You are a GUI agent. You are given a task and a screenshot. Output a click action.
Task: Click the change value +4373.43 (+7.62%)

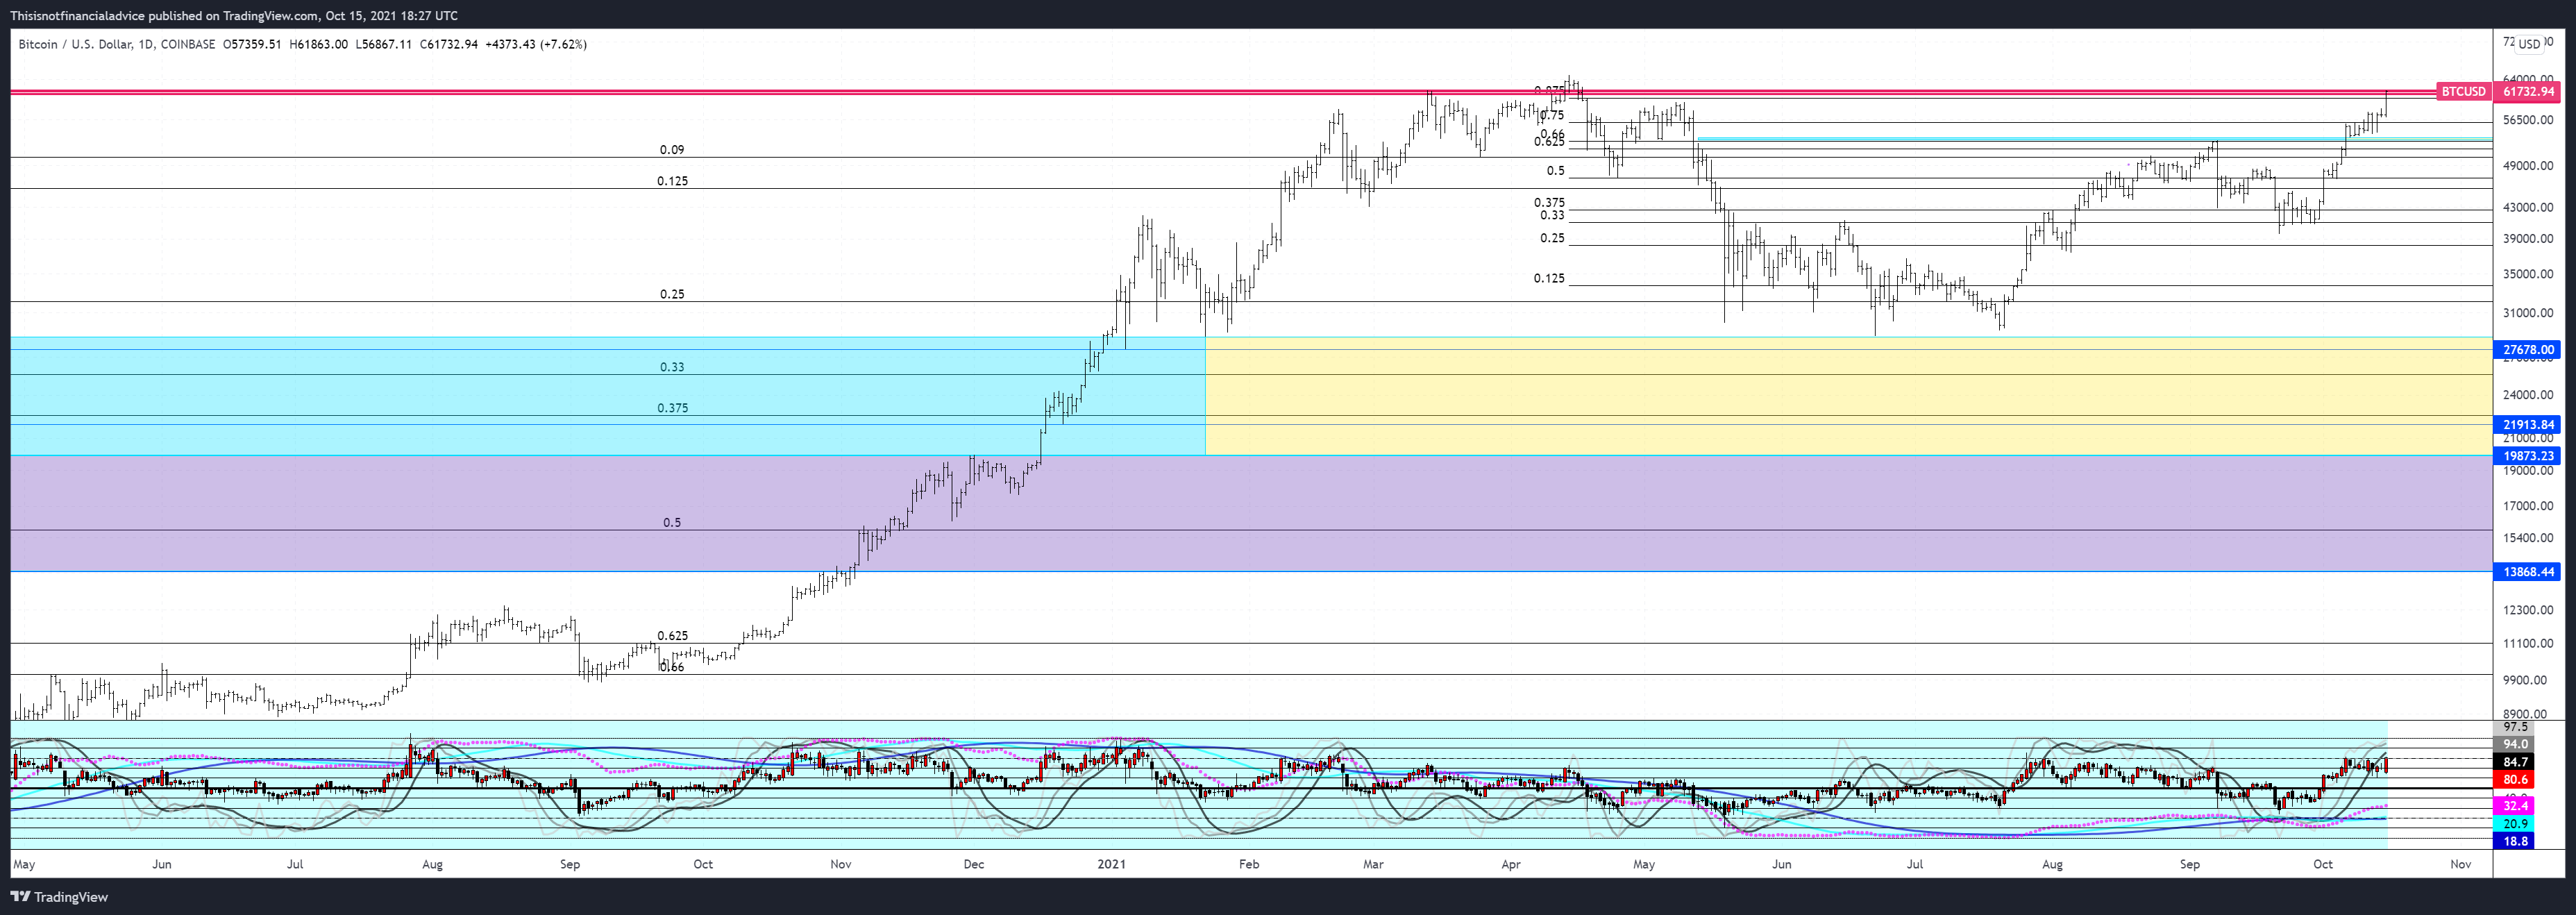pyautogui.click(x=536, y=44)
